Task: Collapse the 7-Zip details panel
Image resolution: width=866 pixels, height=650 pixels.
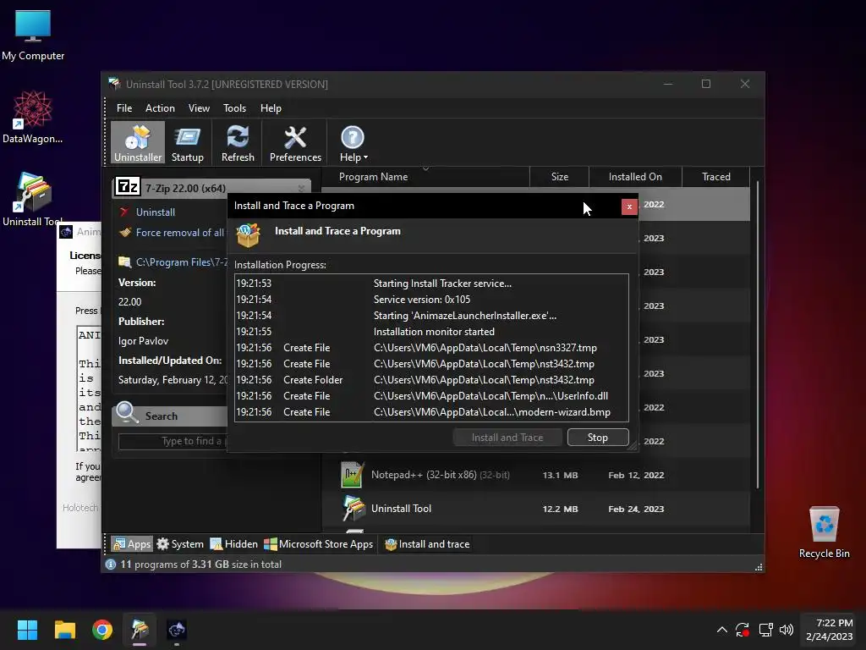Action: [301, 188]
